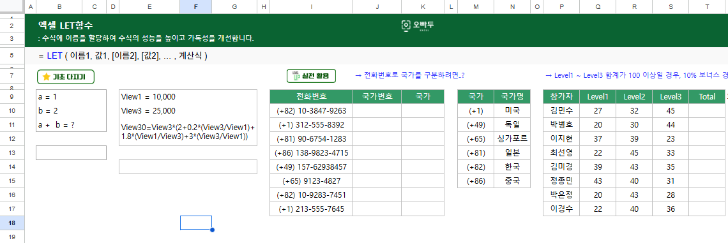Select phone number (+82) 10-3847-9263
The height and width of the screenshot is (243, 728).
(311, 111)
